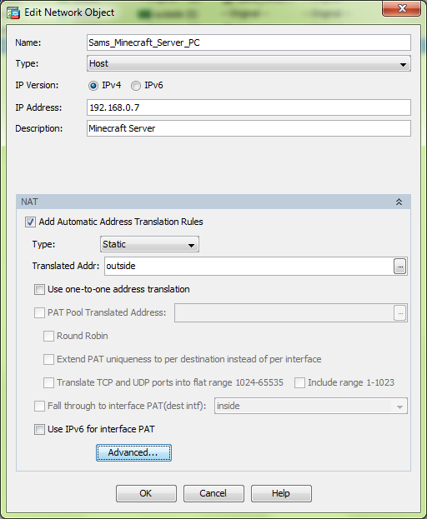
Task: Click the Name field with Sams_Minecraft_Server_PC
Action: (249, 42)
